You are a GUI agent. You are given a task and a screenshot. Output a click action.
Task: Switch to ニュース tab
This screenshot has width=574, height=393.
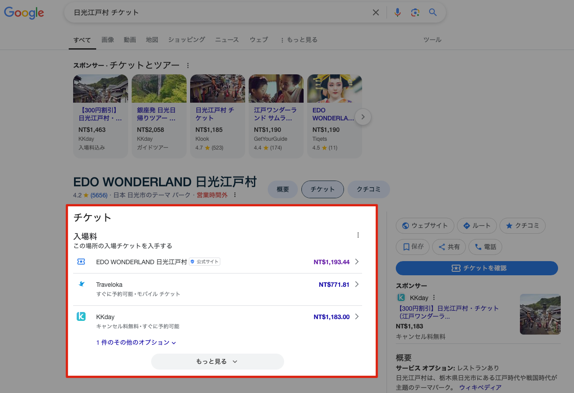click(x=227, y=40)
